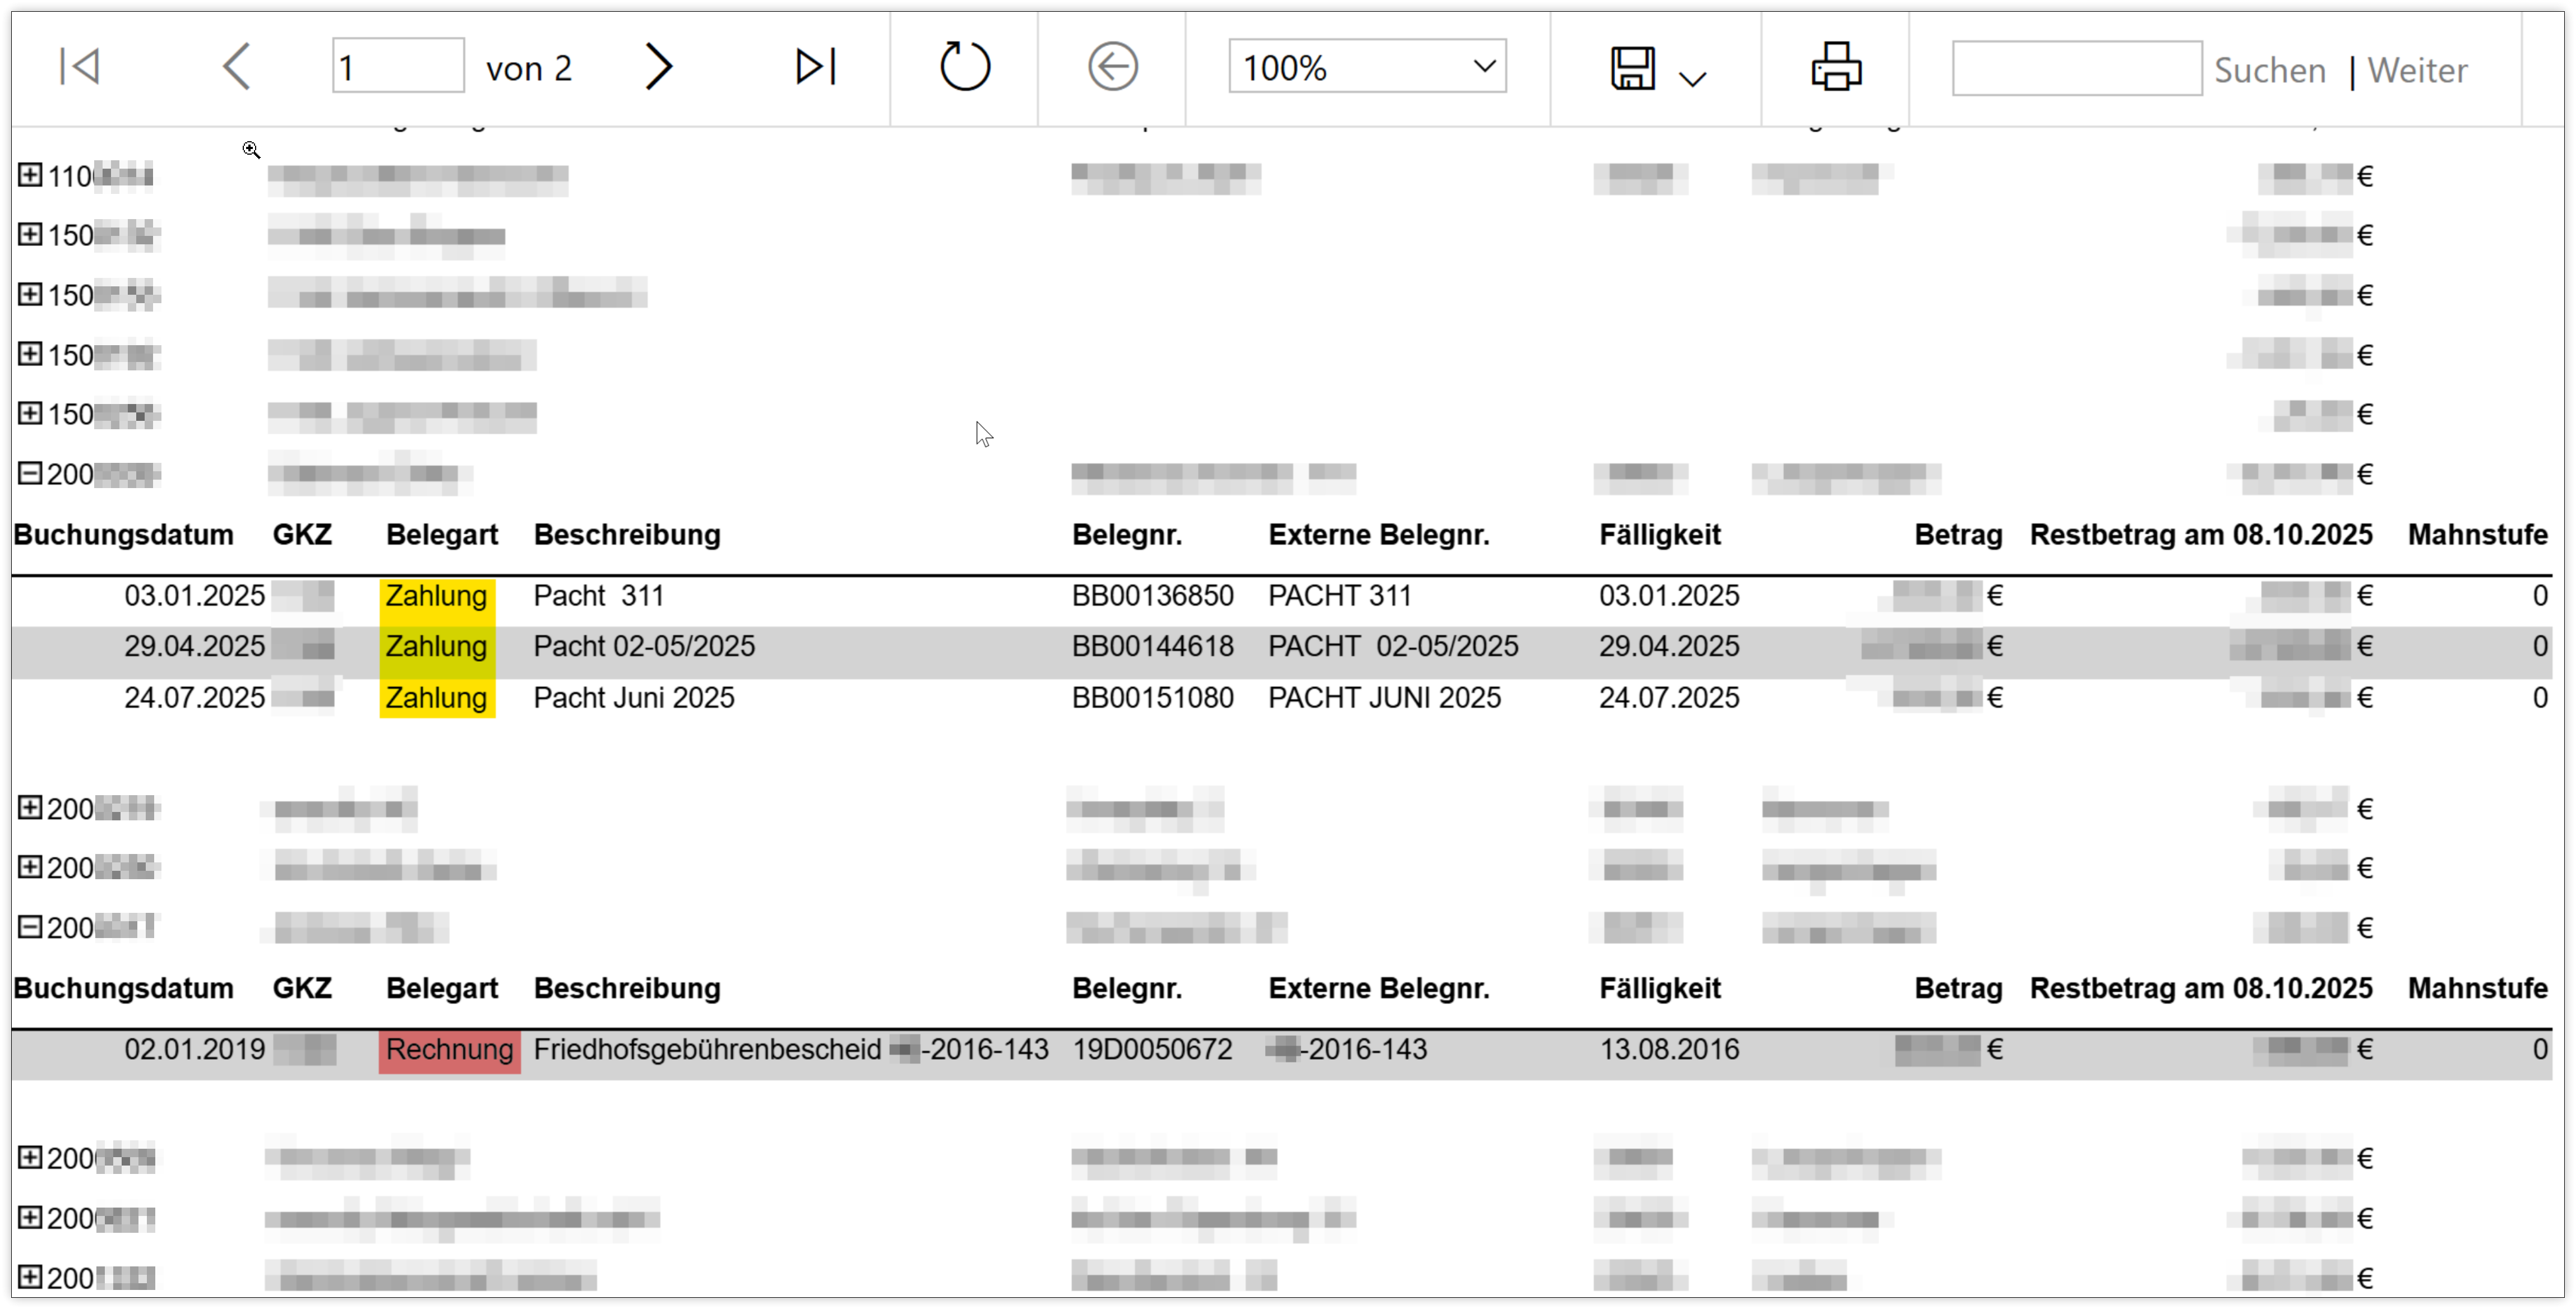Click the current page number field
This screenshot has width=2576, height=1309.
coord(397,67)
